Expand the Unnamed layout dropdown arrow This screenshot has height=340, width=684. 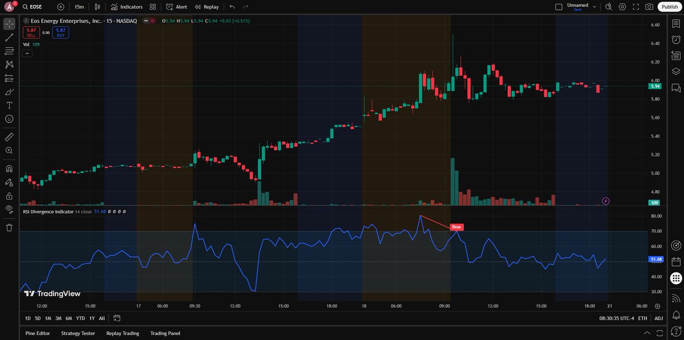pyautogui.click(x=595, y=7)
